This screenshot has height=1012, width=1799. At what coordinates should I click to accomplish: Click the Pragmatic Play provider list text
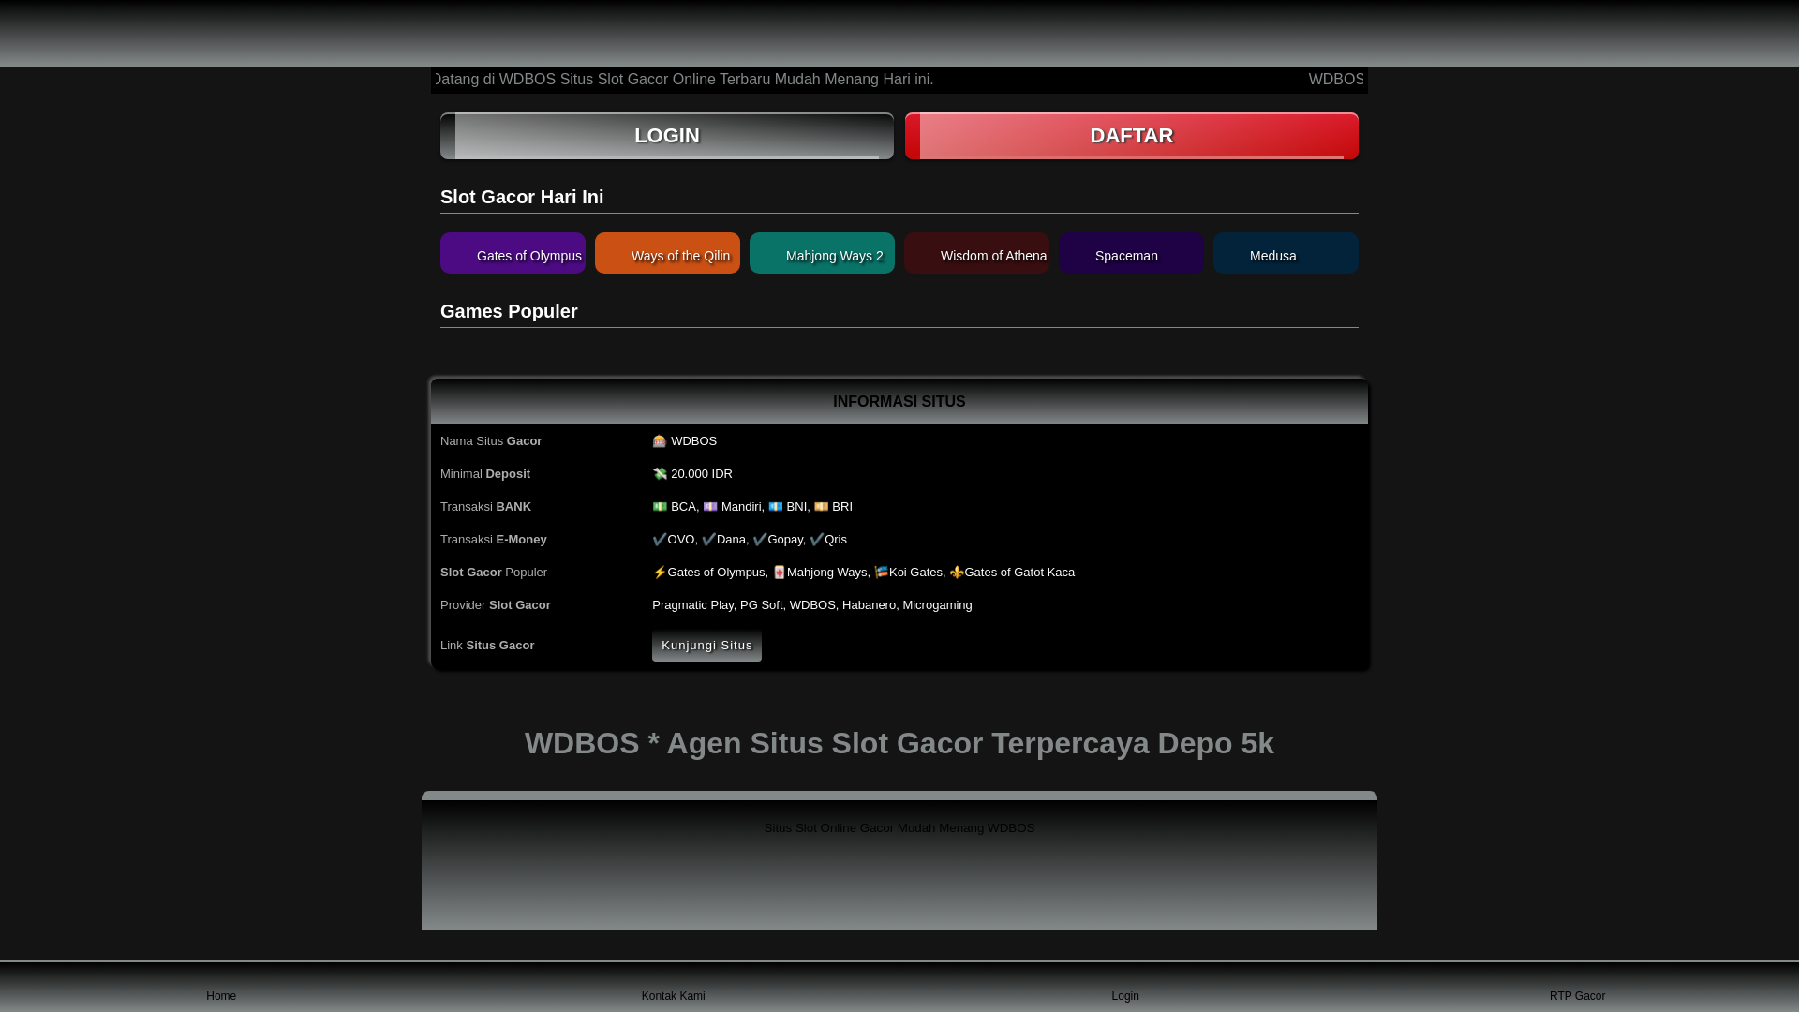[x=812, y=605]
